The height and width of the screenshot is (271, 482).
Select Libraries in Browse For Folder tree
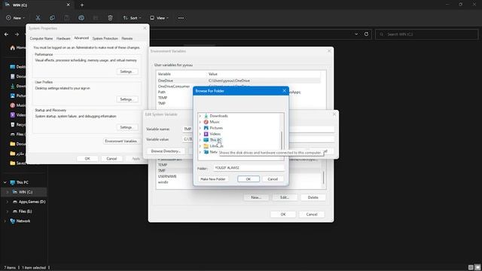tap(216, 146)
